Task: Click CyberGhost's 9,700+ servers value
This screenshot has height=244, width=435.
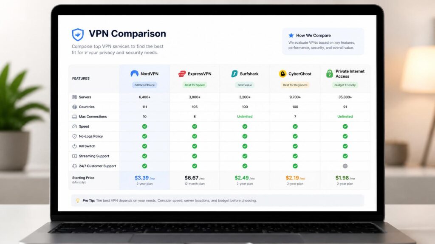Action: [x=295, y=97]
